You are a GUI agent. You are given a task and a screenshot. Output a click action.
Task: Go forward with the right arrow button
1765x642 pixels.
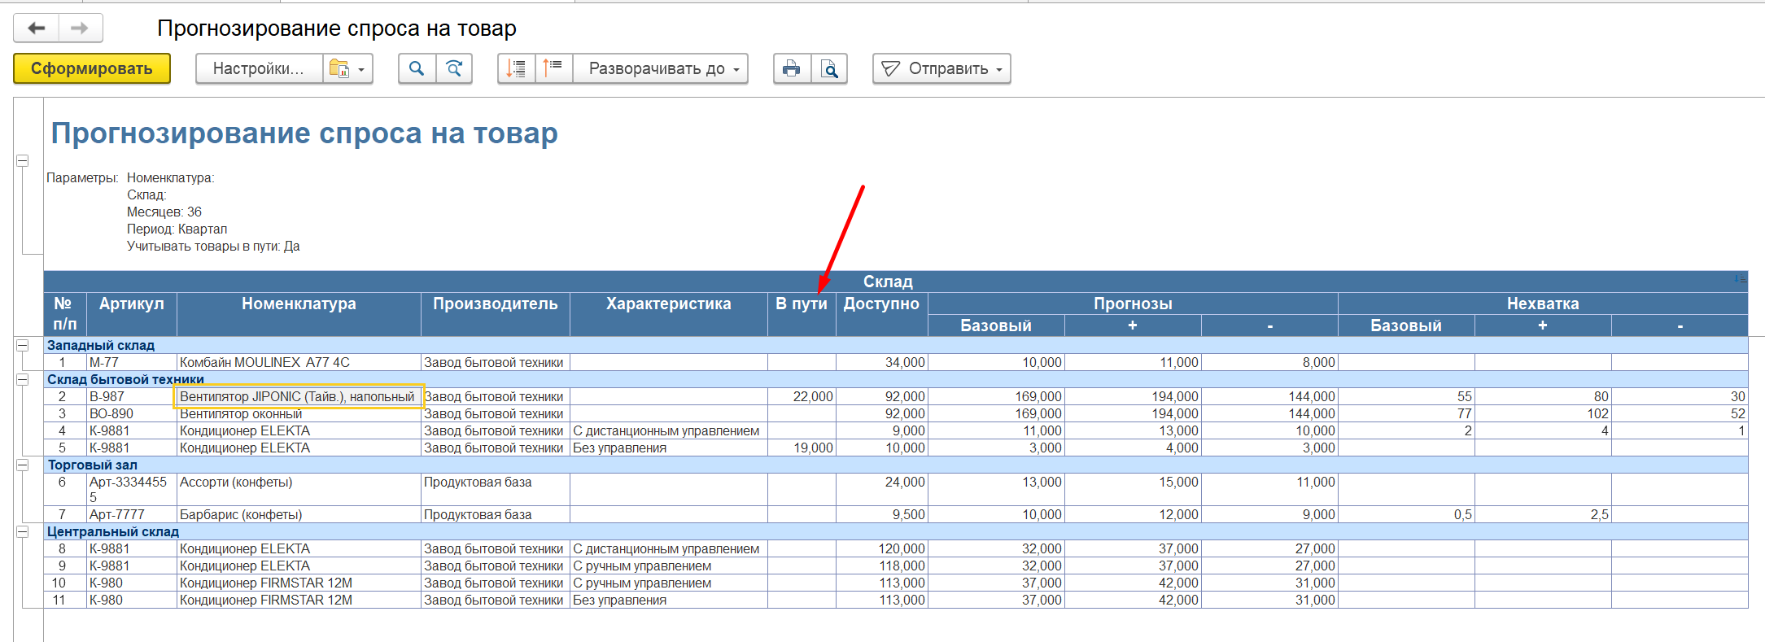pos(80,28)
